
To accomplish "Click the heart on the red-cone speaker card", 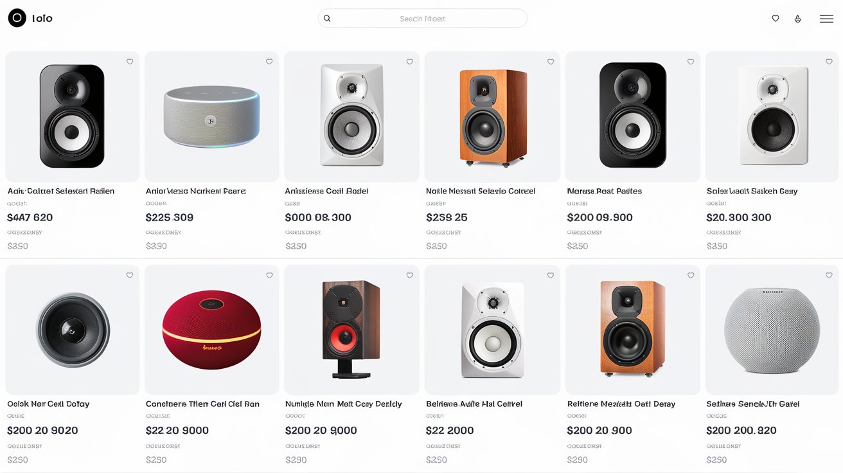I will click(x=409, y=275).
